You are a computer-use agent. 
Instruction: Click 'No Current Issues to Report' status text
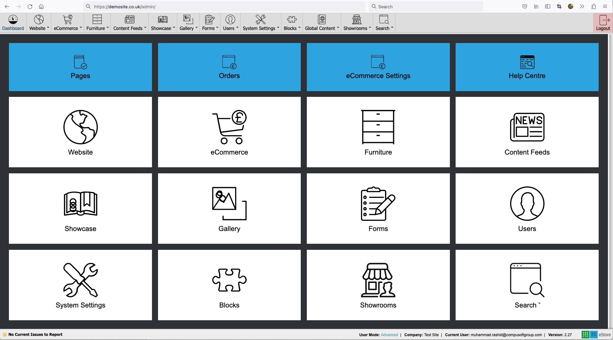[x=35, y=335]
